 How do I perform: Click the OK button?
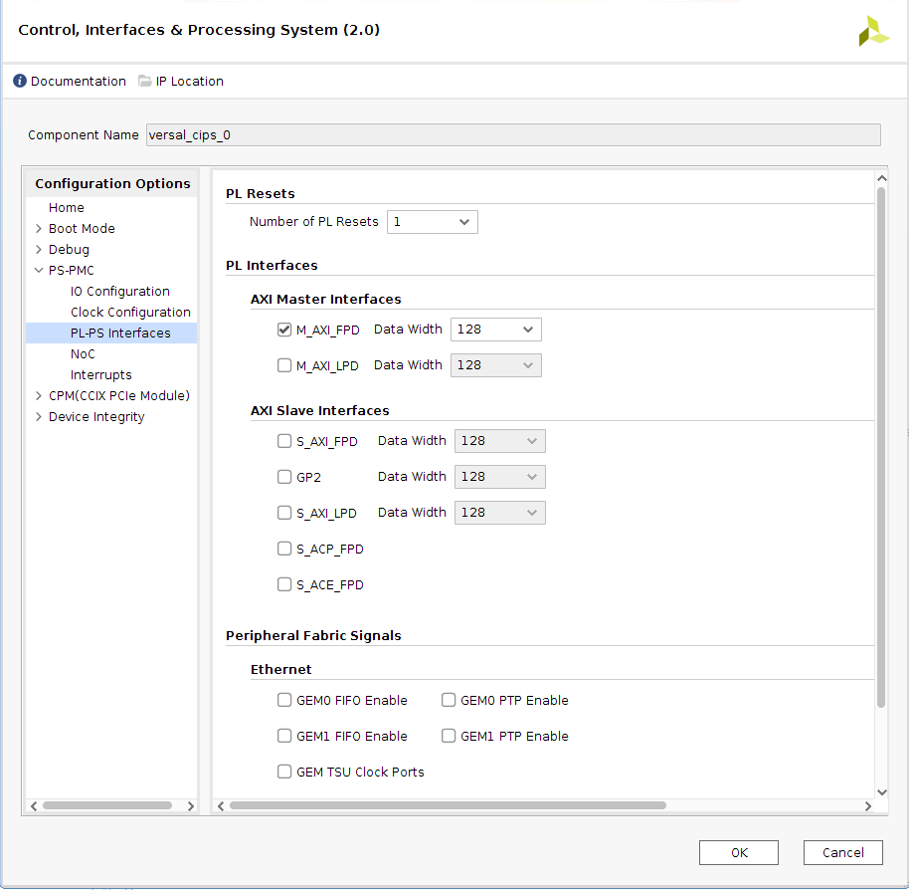pos(739,852)
